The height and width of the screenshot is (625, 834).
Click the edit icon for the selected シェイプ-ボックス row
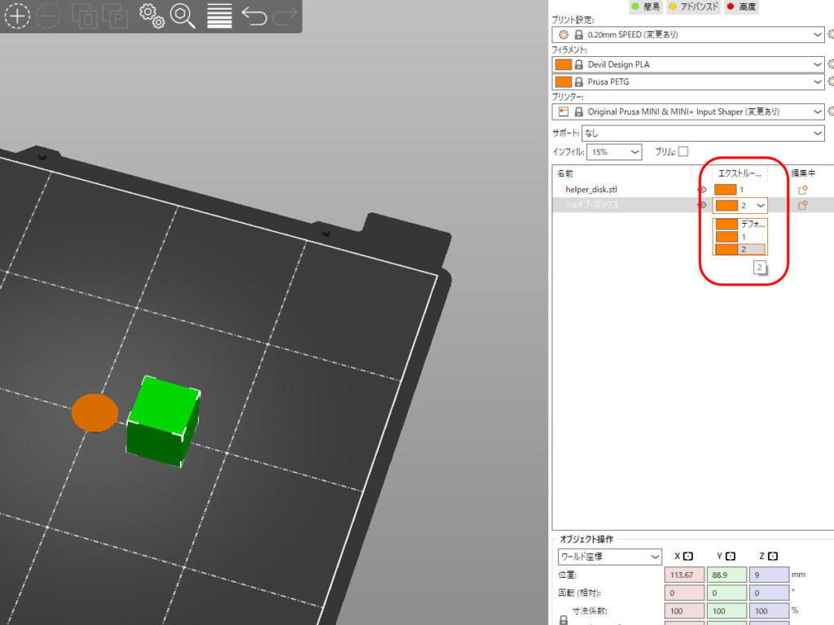802,205
